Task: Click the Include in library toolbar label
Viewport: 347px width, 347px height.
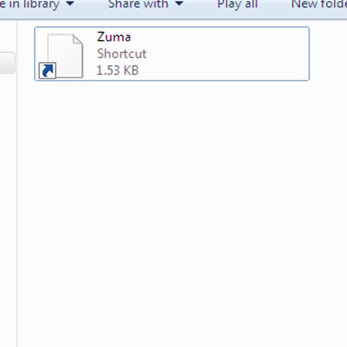Action: (x=30, y=4)
